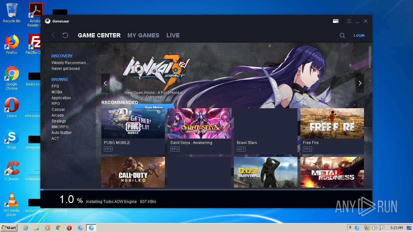
Task: Open the PUBG MOBILE game thumbnail
Action: point(133,123)
